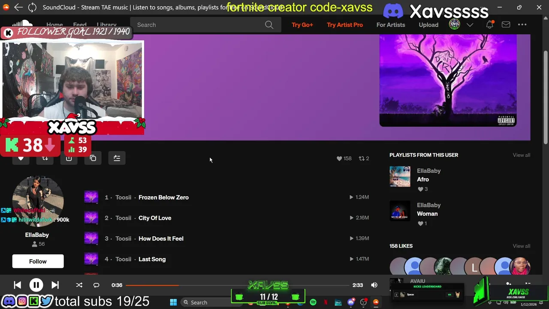This screenshot has height=309, width=549.
Task: Open the purple tree album artwork
Action: click(448, 81)
